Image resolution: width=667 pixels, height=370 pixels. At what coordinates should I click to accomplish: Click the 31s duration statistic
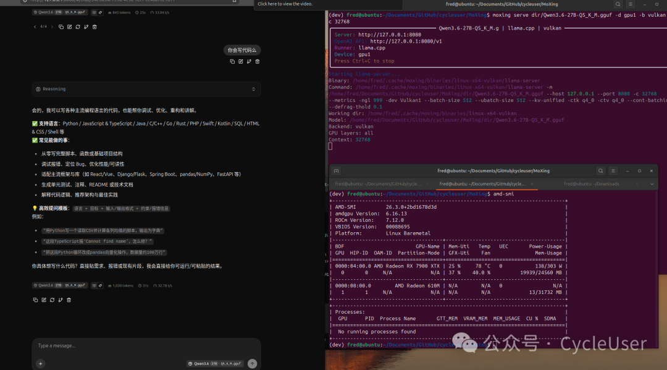coord(143,286)
